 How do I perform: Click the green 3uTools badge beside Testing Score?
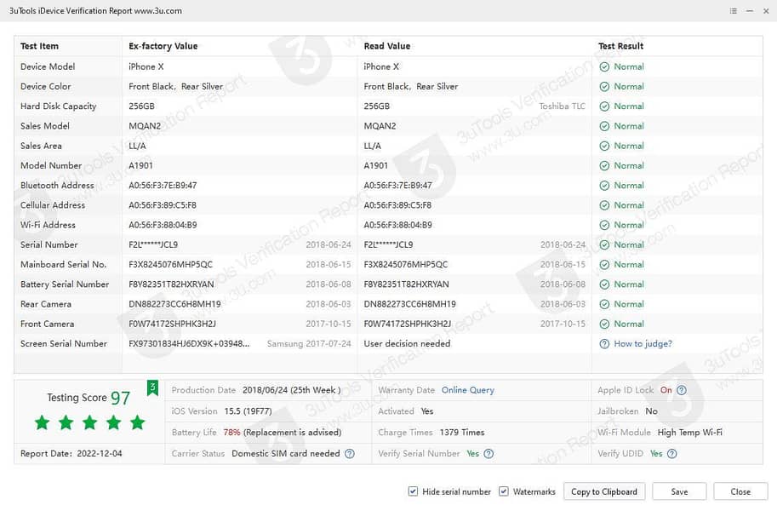(x=152, y=388)
